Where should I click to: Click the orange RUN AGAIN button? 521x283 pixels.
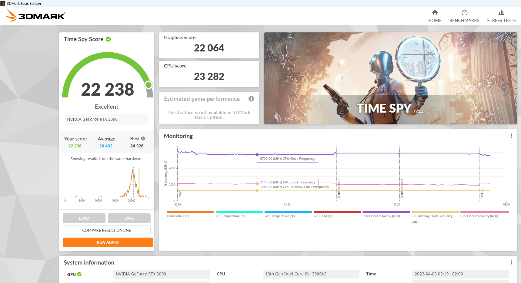point(108,242)
